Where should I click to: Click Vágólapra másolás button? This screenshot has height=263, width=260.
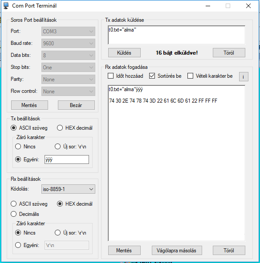177,251
